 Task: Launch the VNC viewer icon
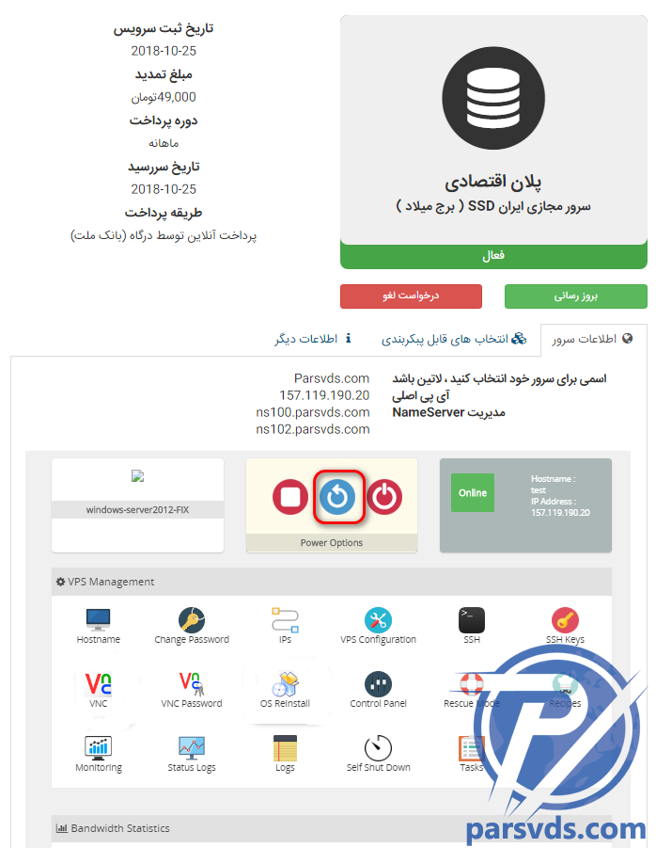(99, 684)
